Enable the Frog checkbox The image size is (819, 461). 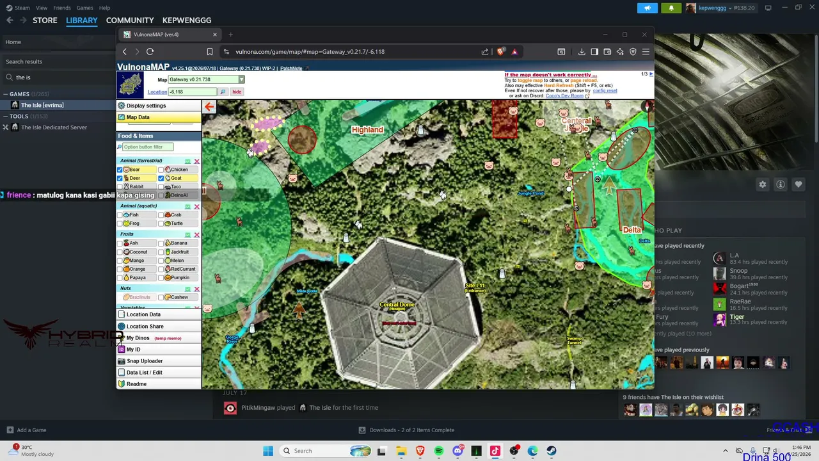point(120,223)
